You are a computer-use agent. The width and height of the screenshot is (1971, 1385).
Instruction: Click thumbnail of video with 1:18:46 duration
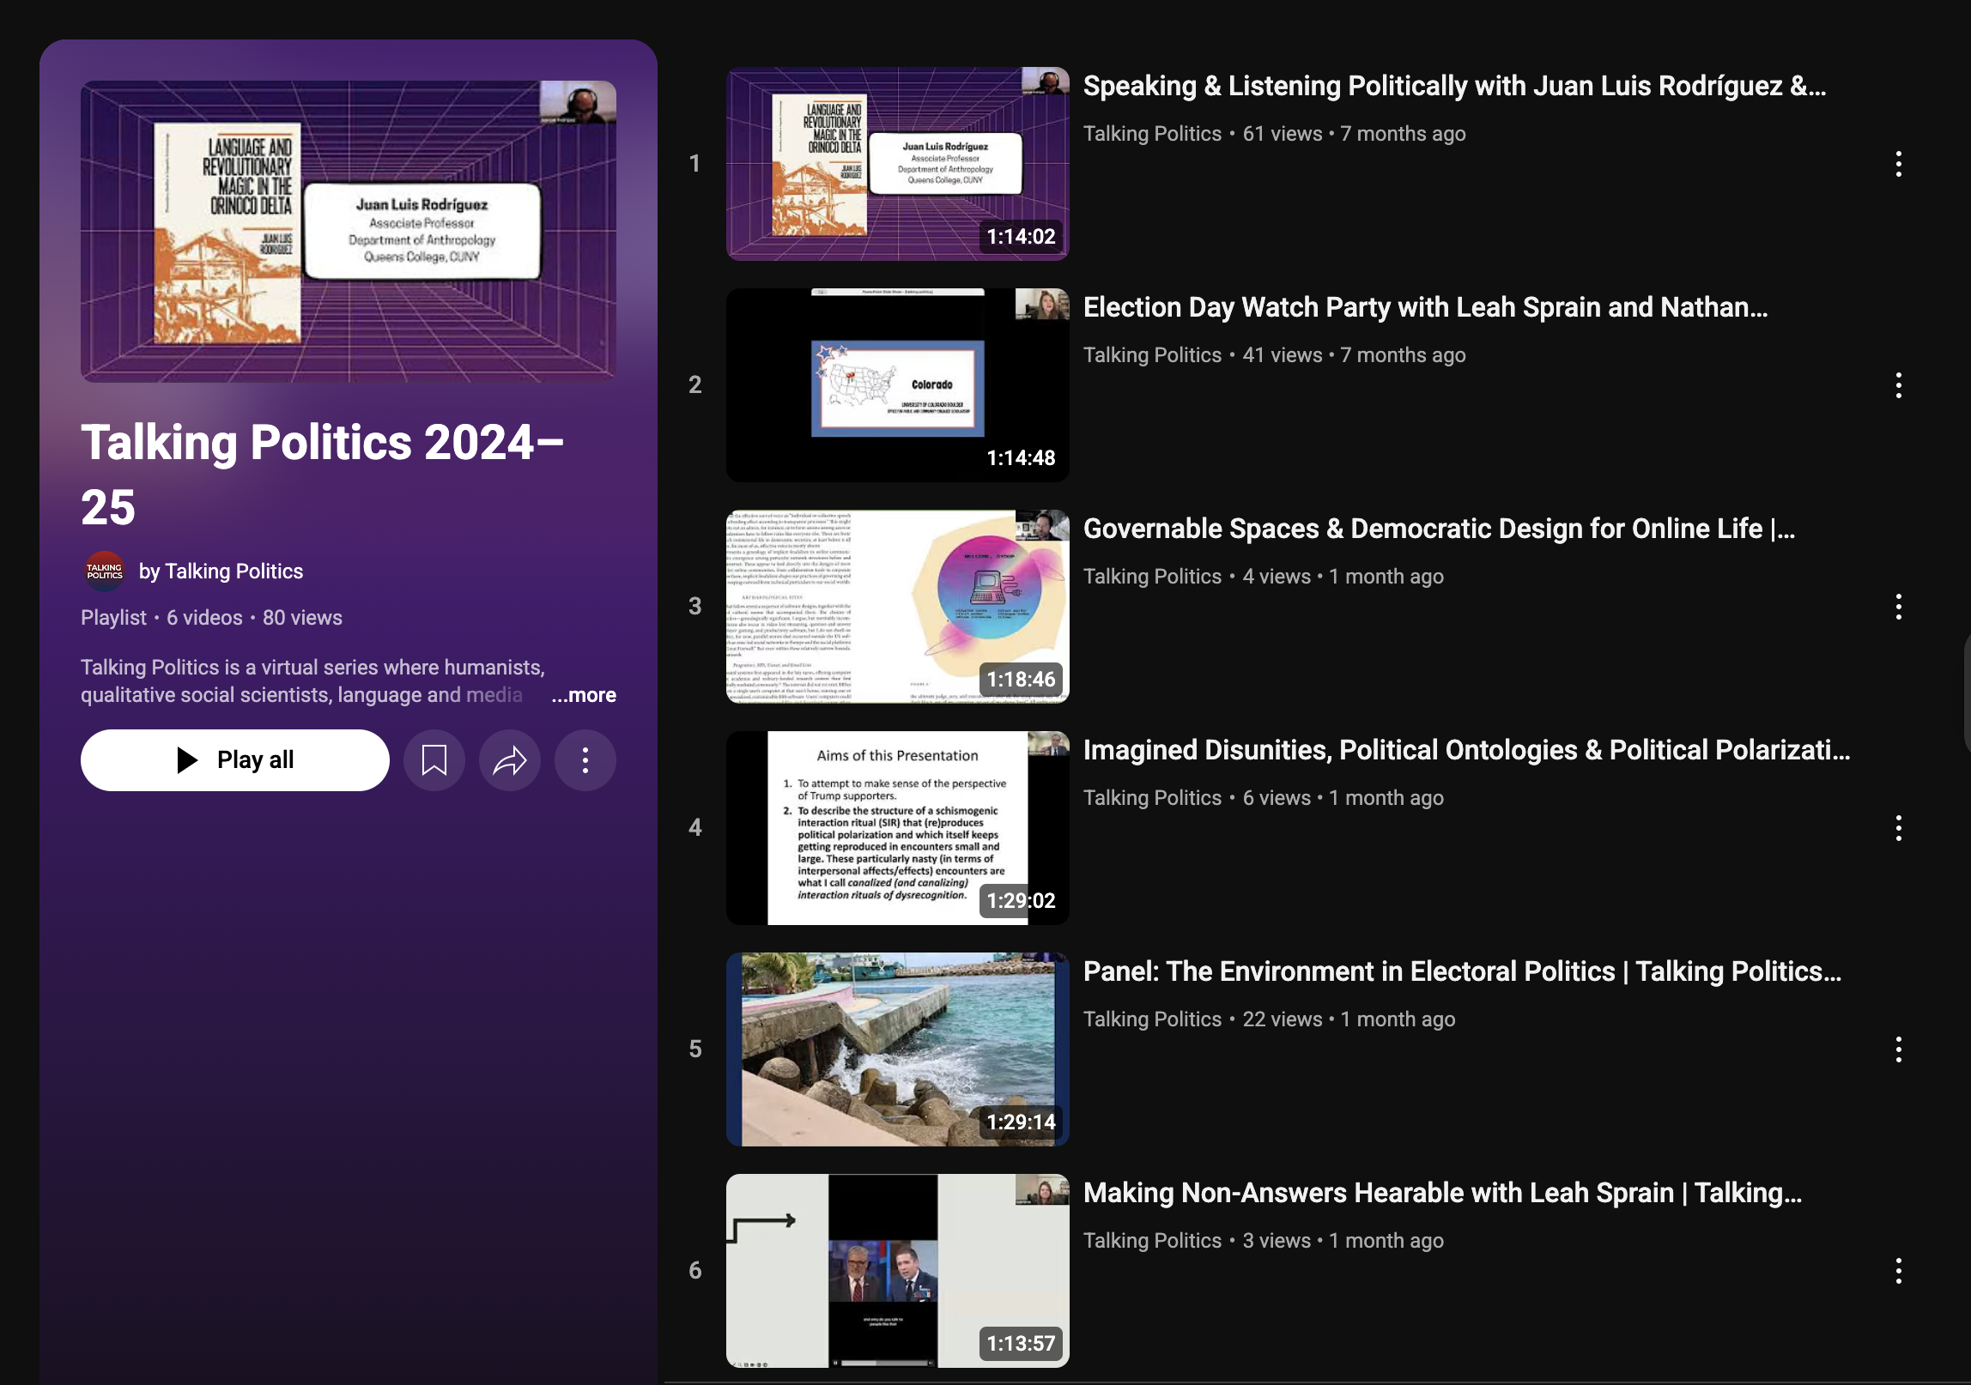point(898,607)
